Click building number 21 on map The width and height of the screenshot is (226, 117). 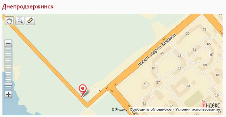[144, 103]
